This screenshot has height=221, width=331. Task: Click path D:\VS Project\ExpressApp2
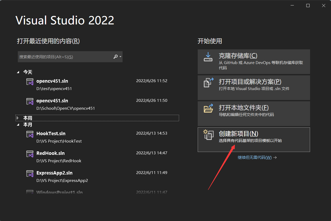pyautogui.click(x=62, y=181)
